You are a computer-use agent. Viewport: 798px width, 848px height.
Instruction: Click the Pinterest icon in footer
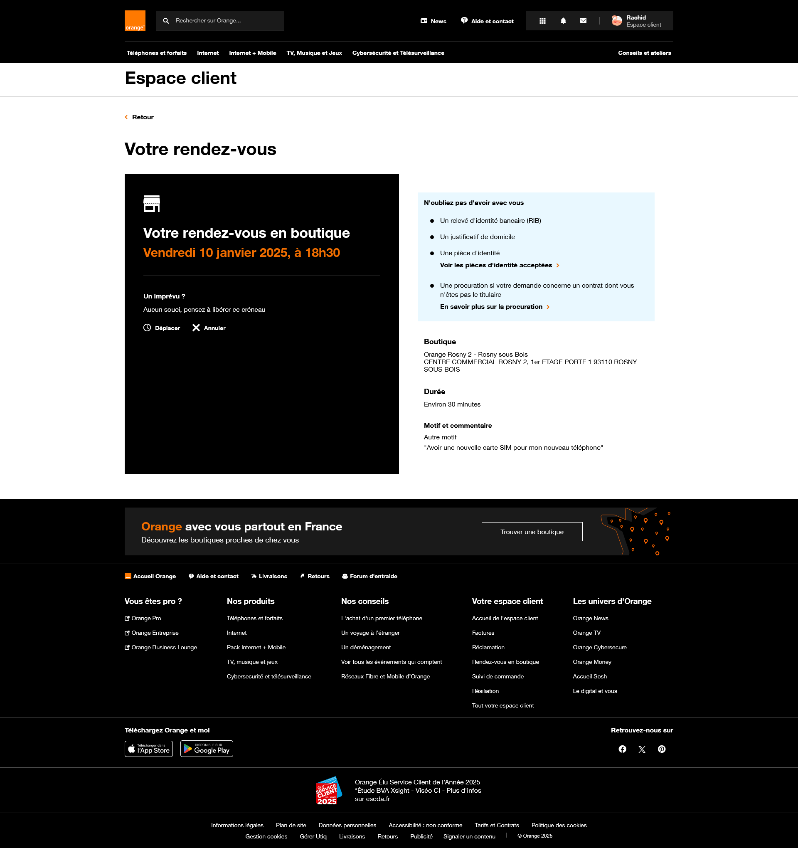pyautogui.click(x=662, y=749)
